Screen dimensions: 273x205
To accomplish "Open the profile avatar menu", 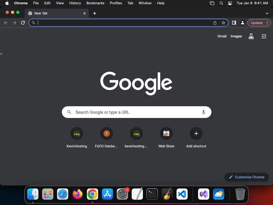I will tap(242, 23).
